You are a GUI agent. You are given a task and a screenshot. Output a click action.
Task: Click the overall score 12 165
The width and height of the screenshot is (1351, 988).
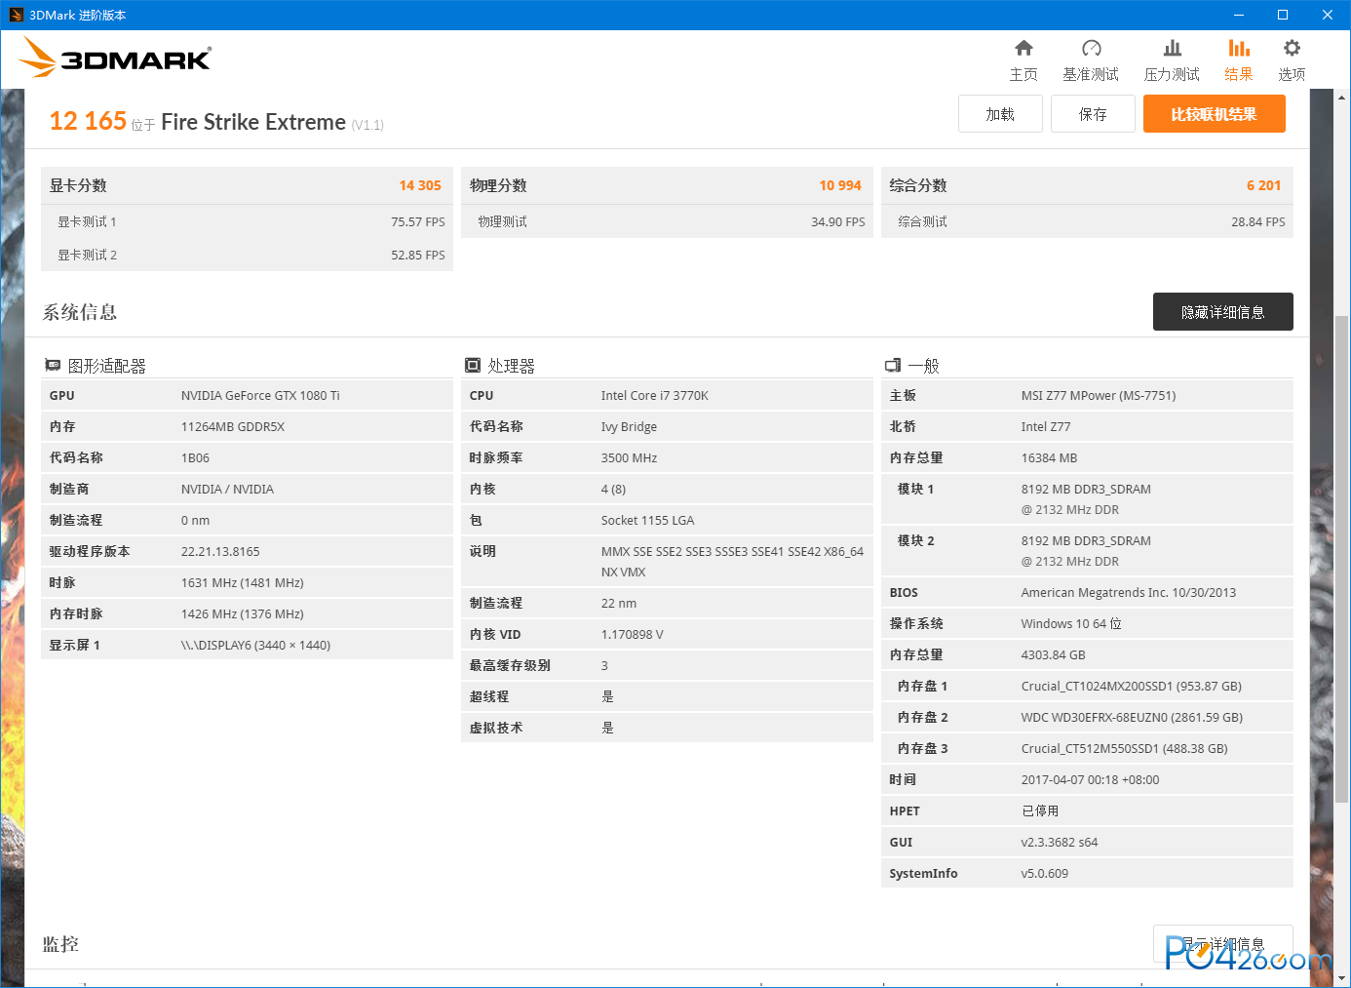click(x=88, y=121)
